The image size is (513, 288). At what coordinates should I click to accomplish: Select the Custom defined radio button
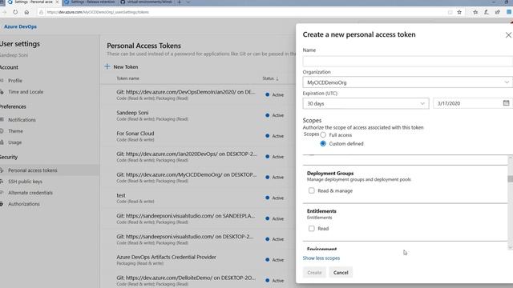[x=323, y=144]
